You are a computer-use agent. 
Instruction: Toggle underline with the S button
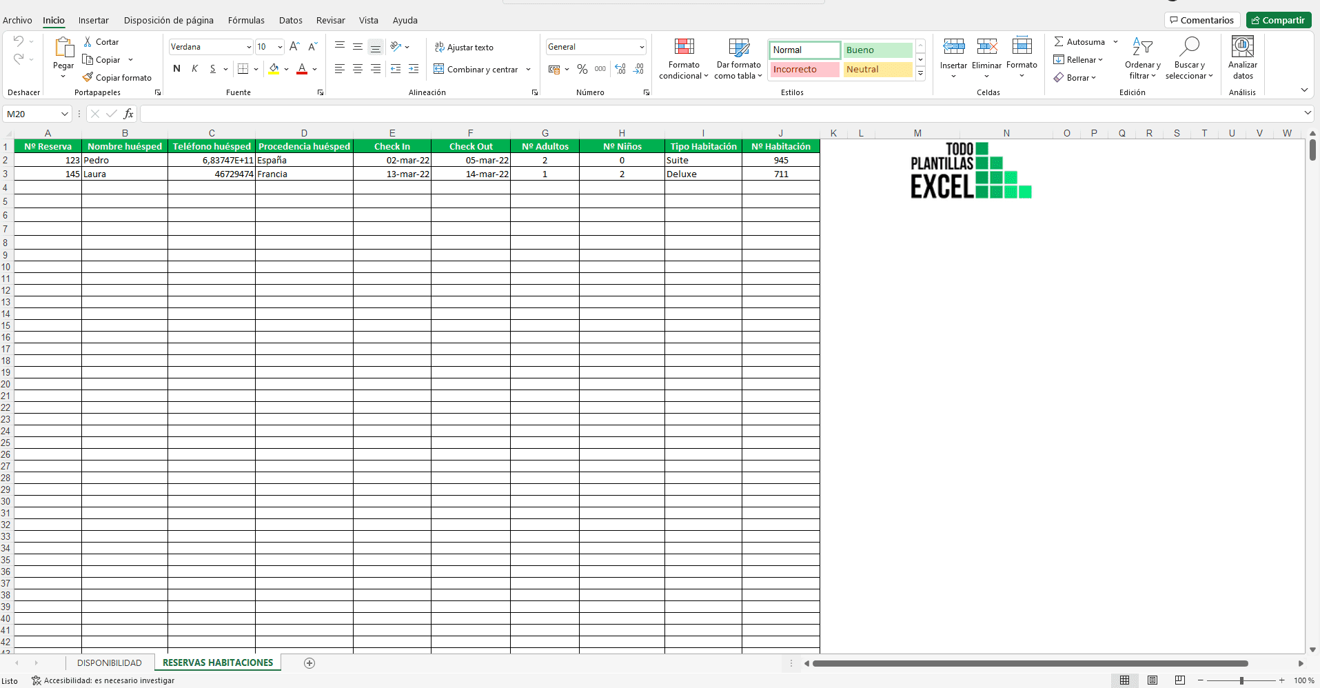click(213, 69)
